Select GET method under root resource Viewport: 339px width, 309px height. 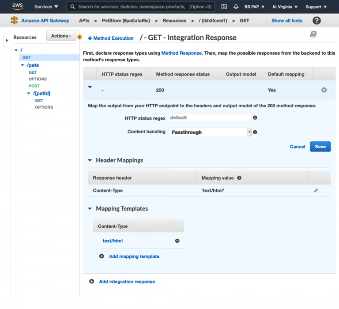[x=26, y=57]
